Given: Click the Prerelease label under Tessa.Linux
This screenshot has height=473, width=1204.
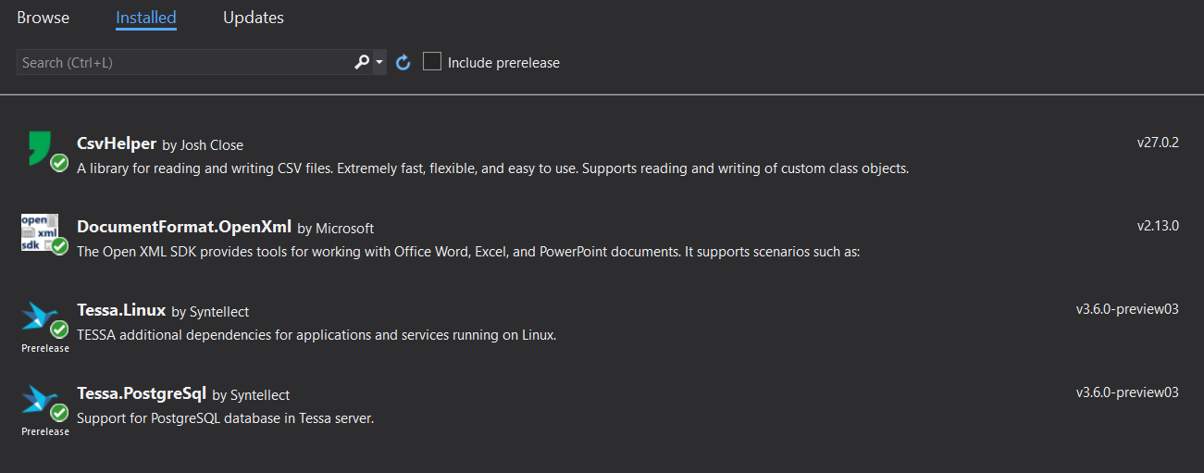Looking at the screenshot, I should (45, 348).
